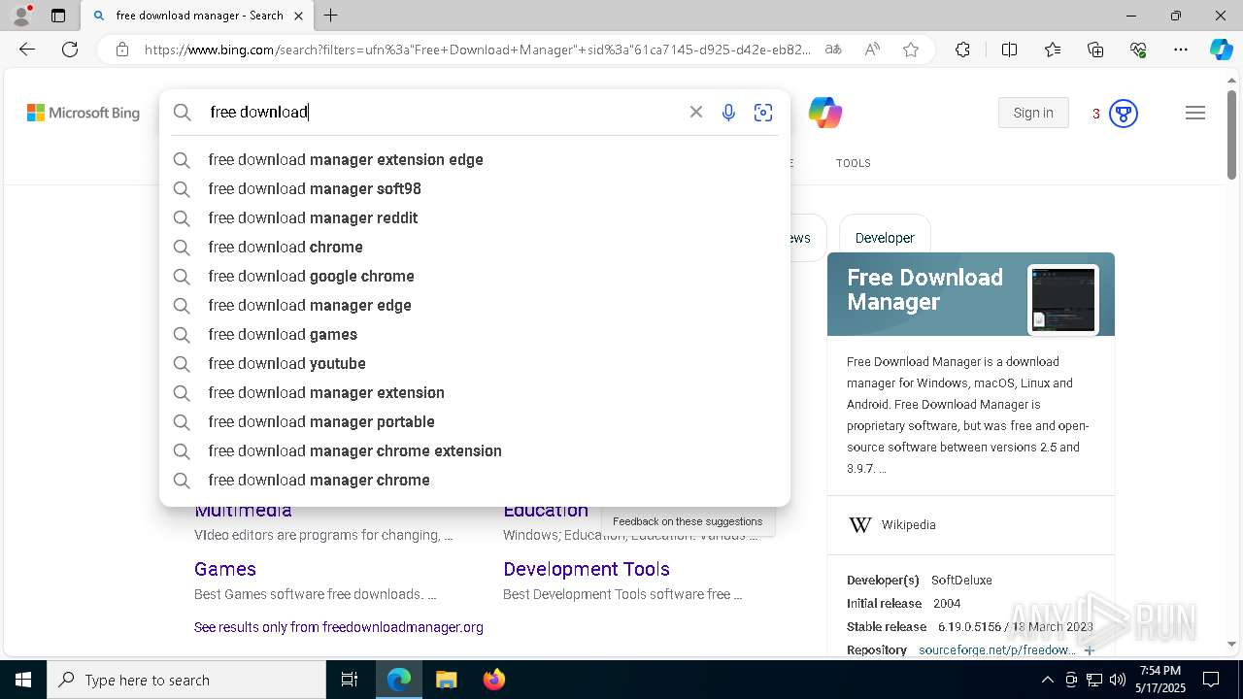1243x699 pixels.
Task: Open the Windows Start menu
Action: coord(23,680)
